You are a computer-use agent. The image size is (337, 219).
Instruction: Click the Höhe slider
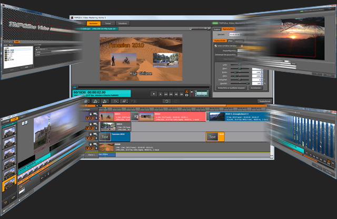tap(240, 76)
